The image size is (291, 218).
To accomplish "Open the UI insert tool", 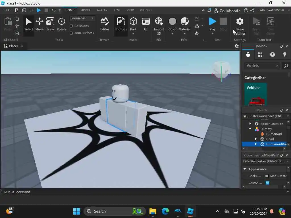I will 145,24.
